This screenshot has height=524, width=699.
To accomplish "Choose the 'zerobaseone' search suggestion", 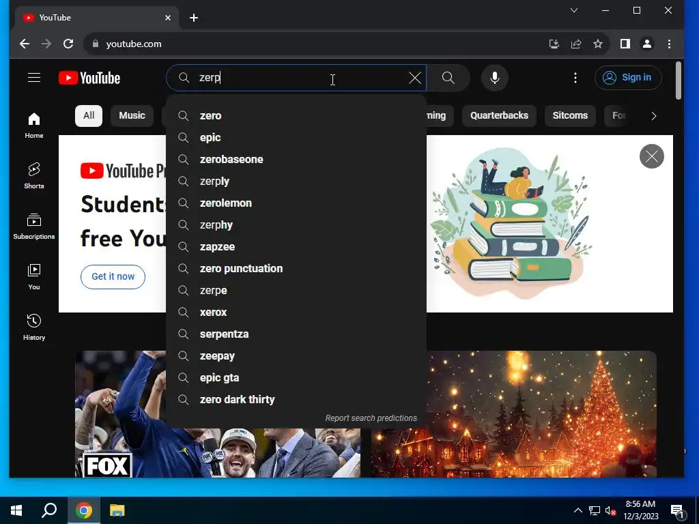I will (x=296, y=160).
